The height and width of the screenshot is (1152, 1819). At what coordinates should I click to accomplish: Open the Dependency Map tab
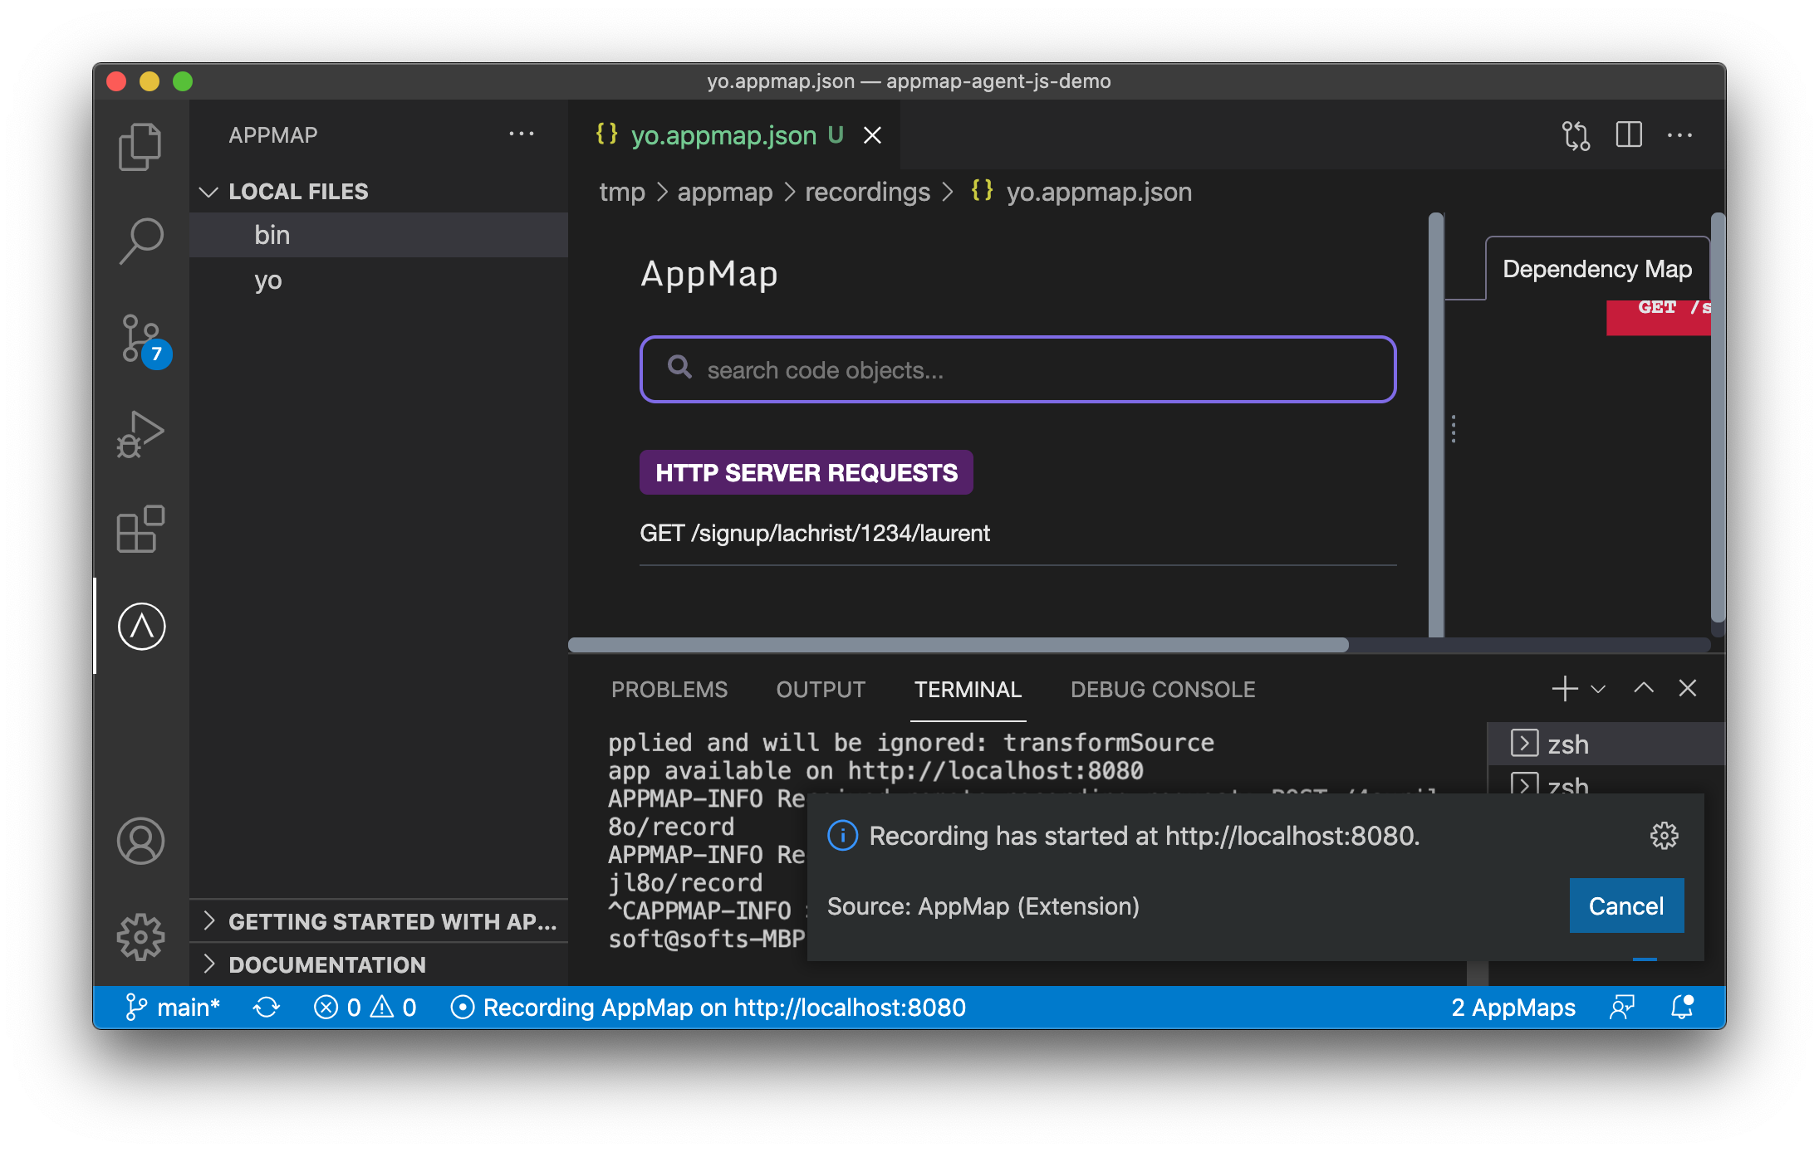click(1596, 267)
